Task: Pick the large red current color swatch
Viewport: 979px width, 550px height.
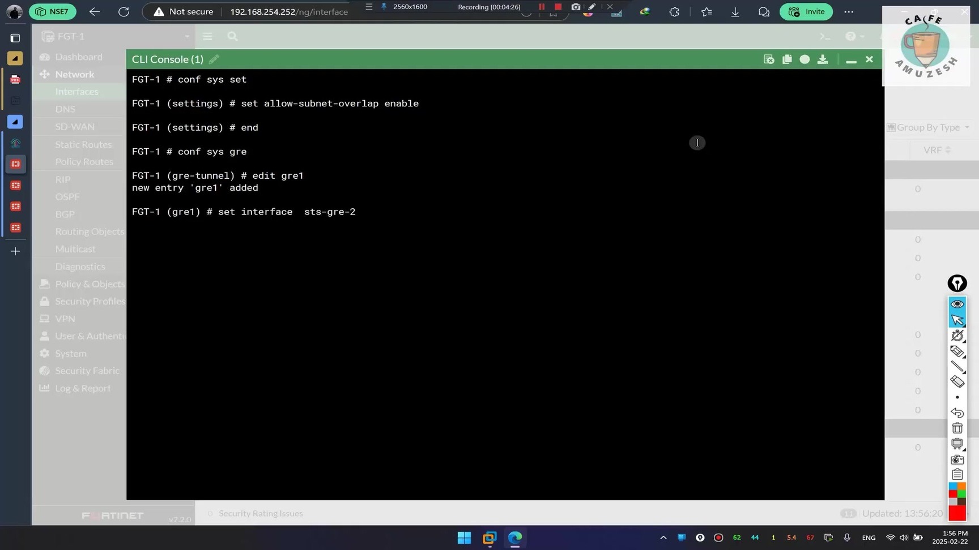Action: click(x=957, y=513)
